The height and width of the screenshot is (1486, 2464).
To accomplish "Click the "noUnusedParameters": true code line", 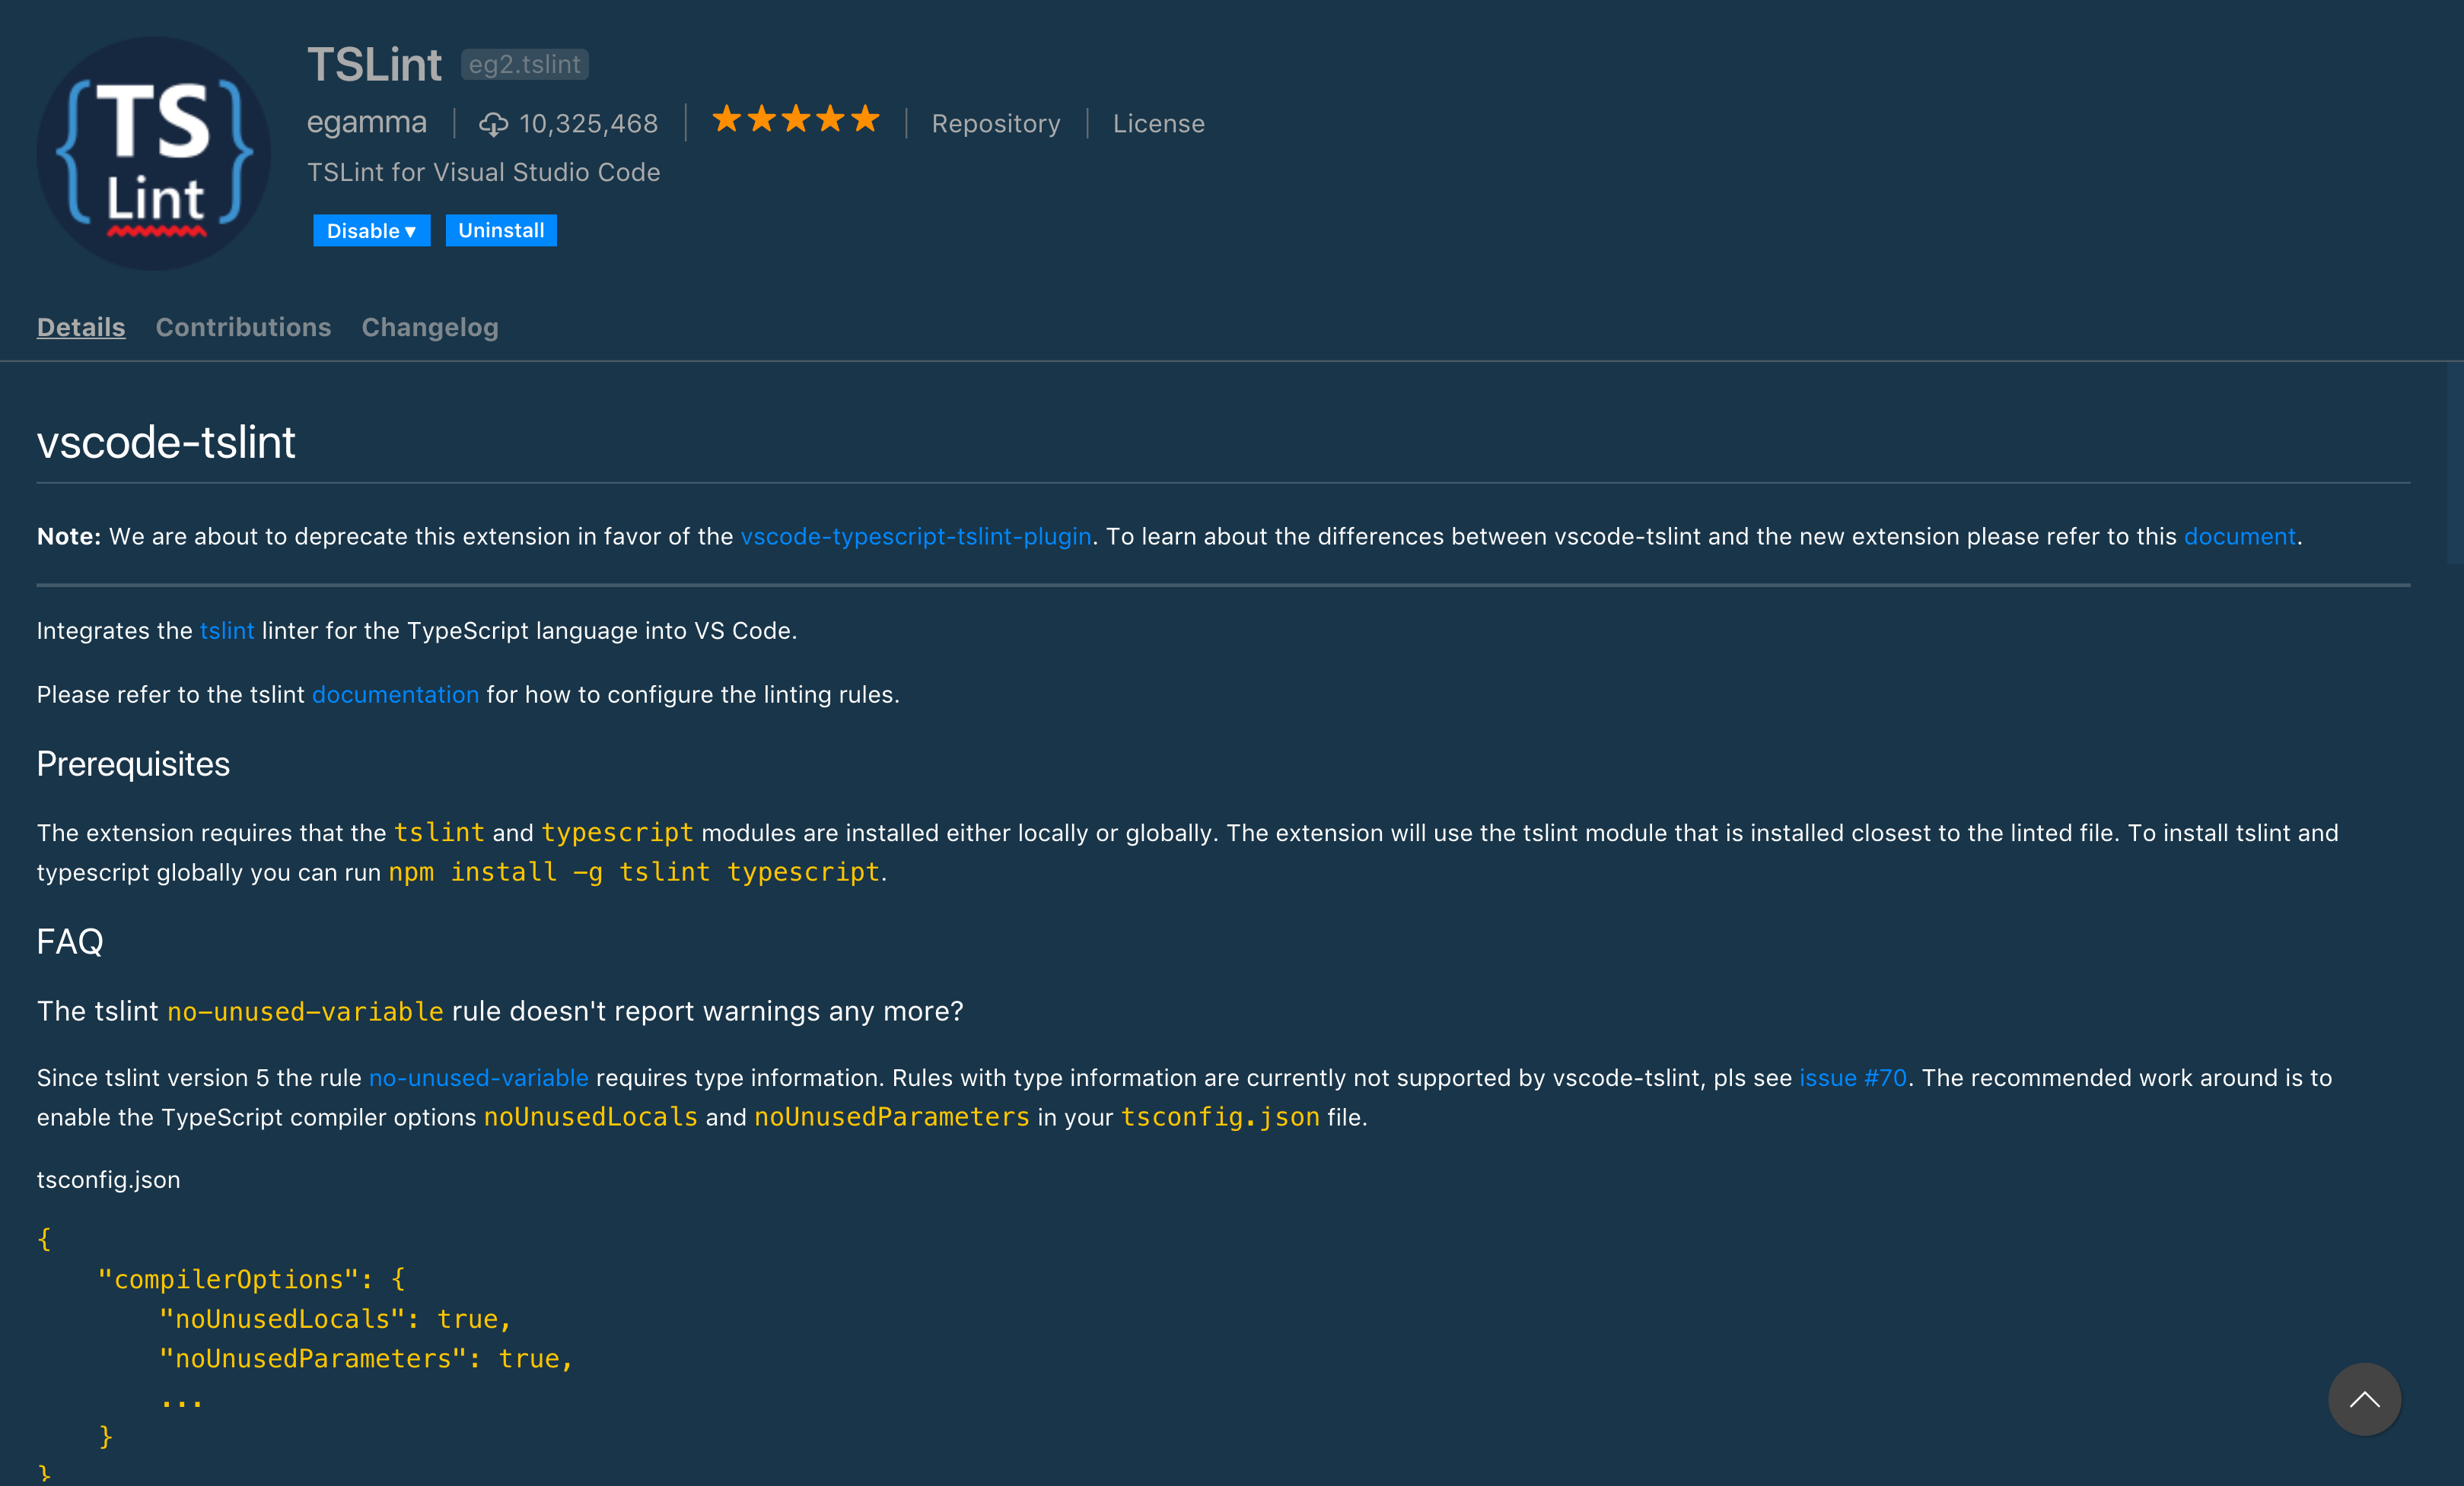I will pyautogui.click(x=366, y=1359).
